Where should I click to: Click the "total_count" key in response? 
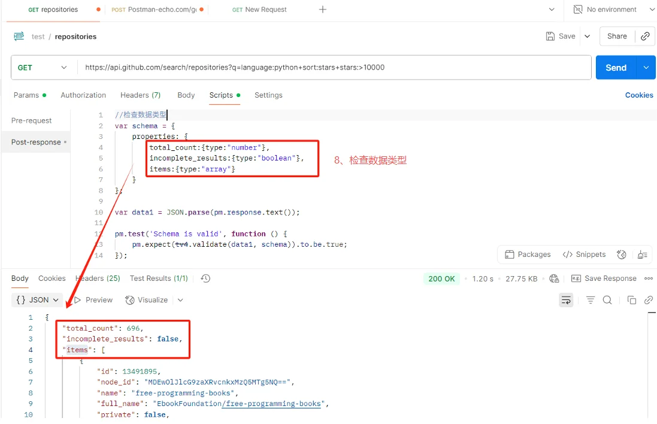click(x=90, y=328)
